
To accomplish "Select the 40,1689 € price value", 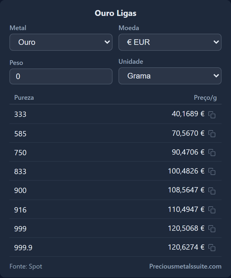I will point(188,114).
